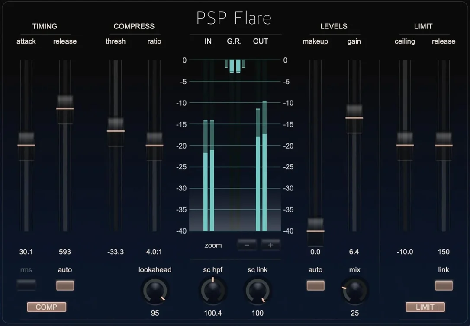Image resolution: width=470 pixels, height=326 pixels.
Task: Click the gain slider handle
Action: (354, 118)
